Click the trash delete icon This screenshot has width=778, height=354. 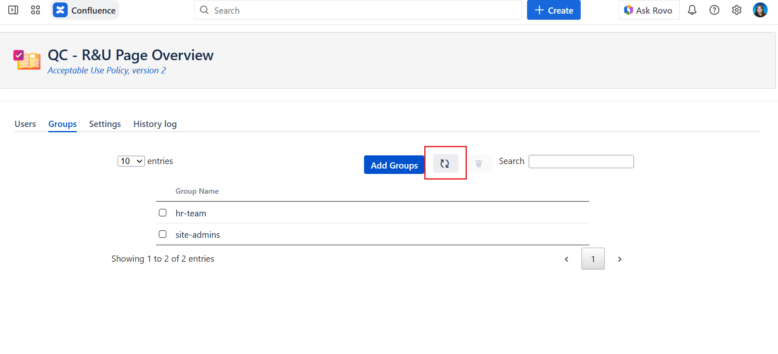click(479, 164)
